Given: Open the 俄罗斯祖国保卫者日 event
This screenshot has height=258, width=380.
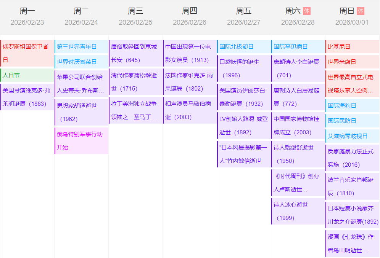Looking at the screenshot, I should (27, 53).
